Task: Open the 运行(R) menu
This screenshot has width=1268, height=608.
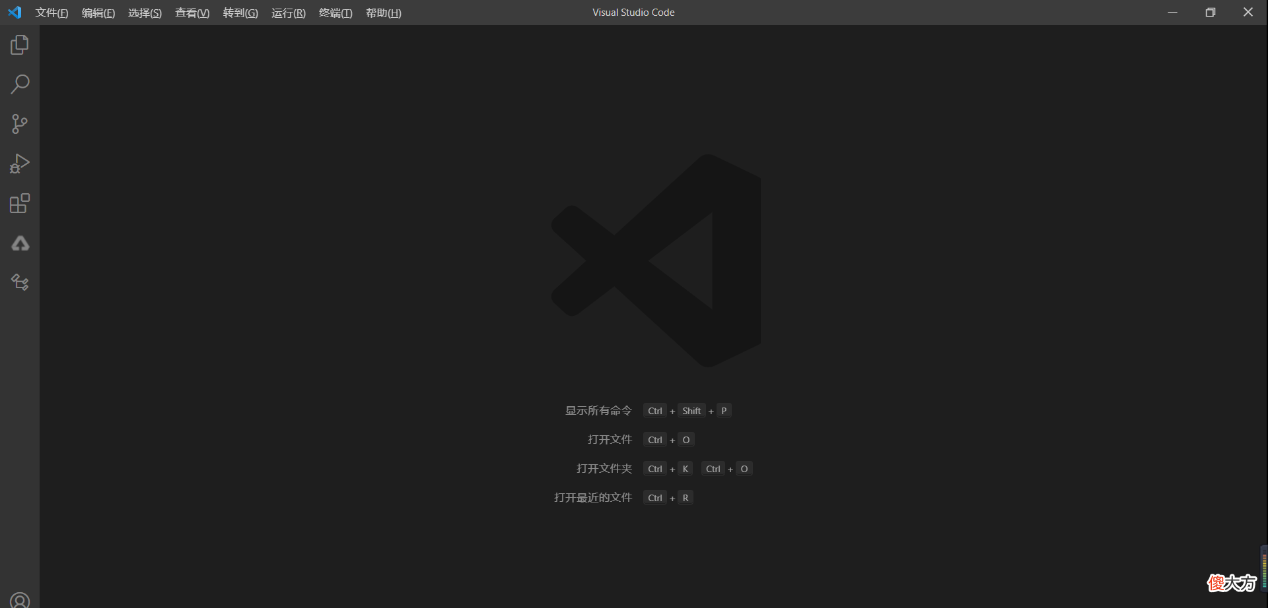Action: pos(289,13)
